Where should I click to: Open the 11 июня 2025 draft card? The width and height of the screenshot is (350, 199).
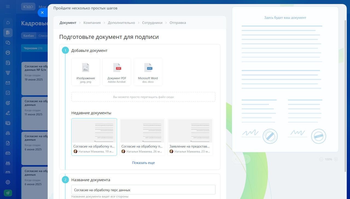click(35, 113)
